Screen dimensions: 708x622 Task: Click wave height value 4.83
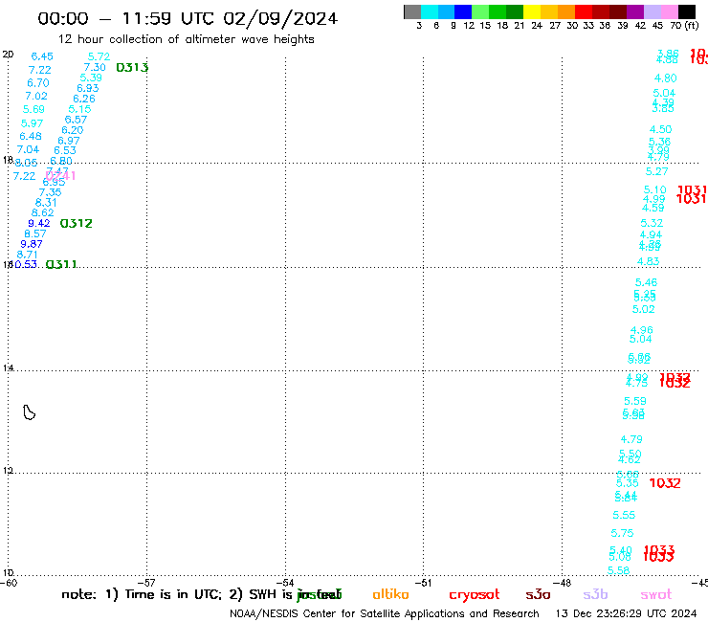(x=649, y=261)
